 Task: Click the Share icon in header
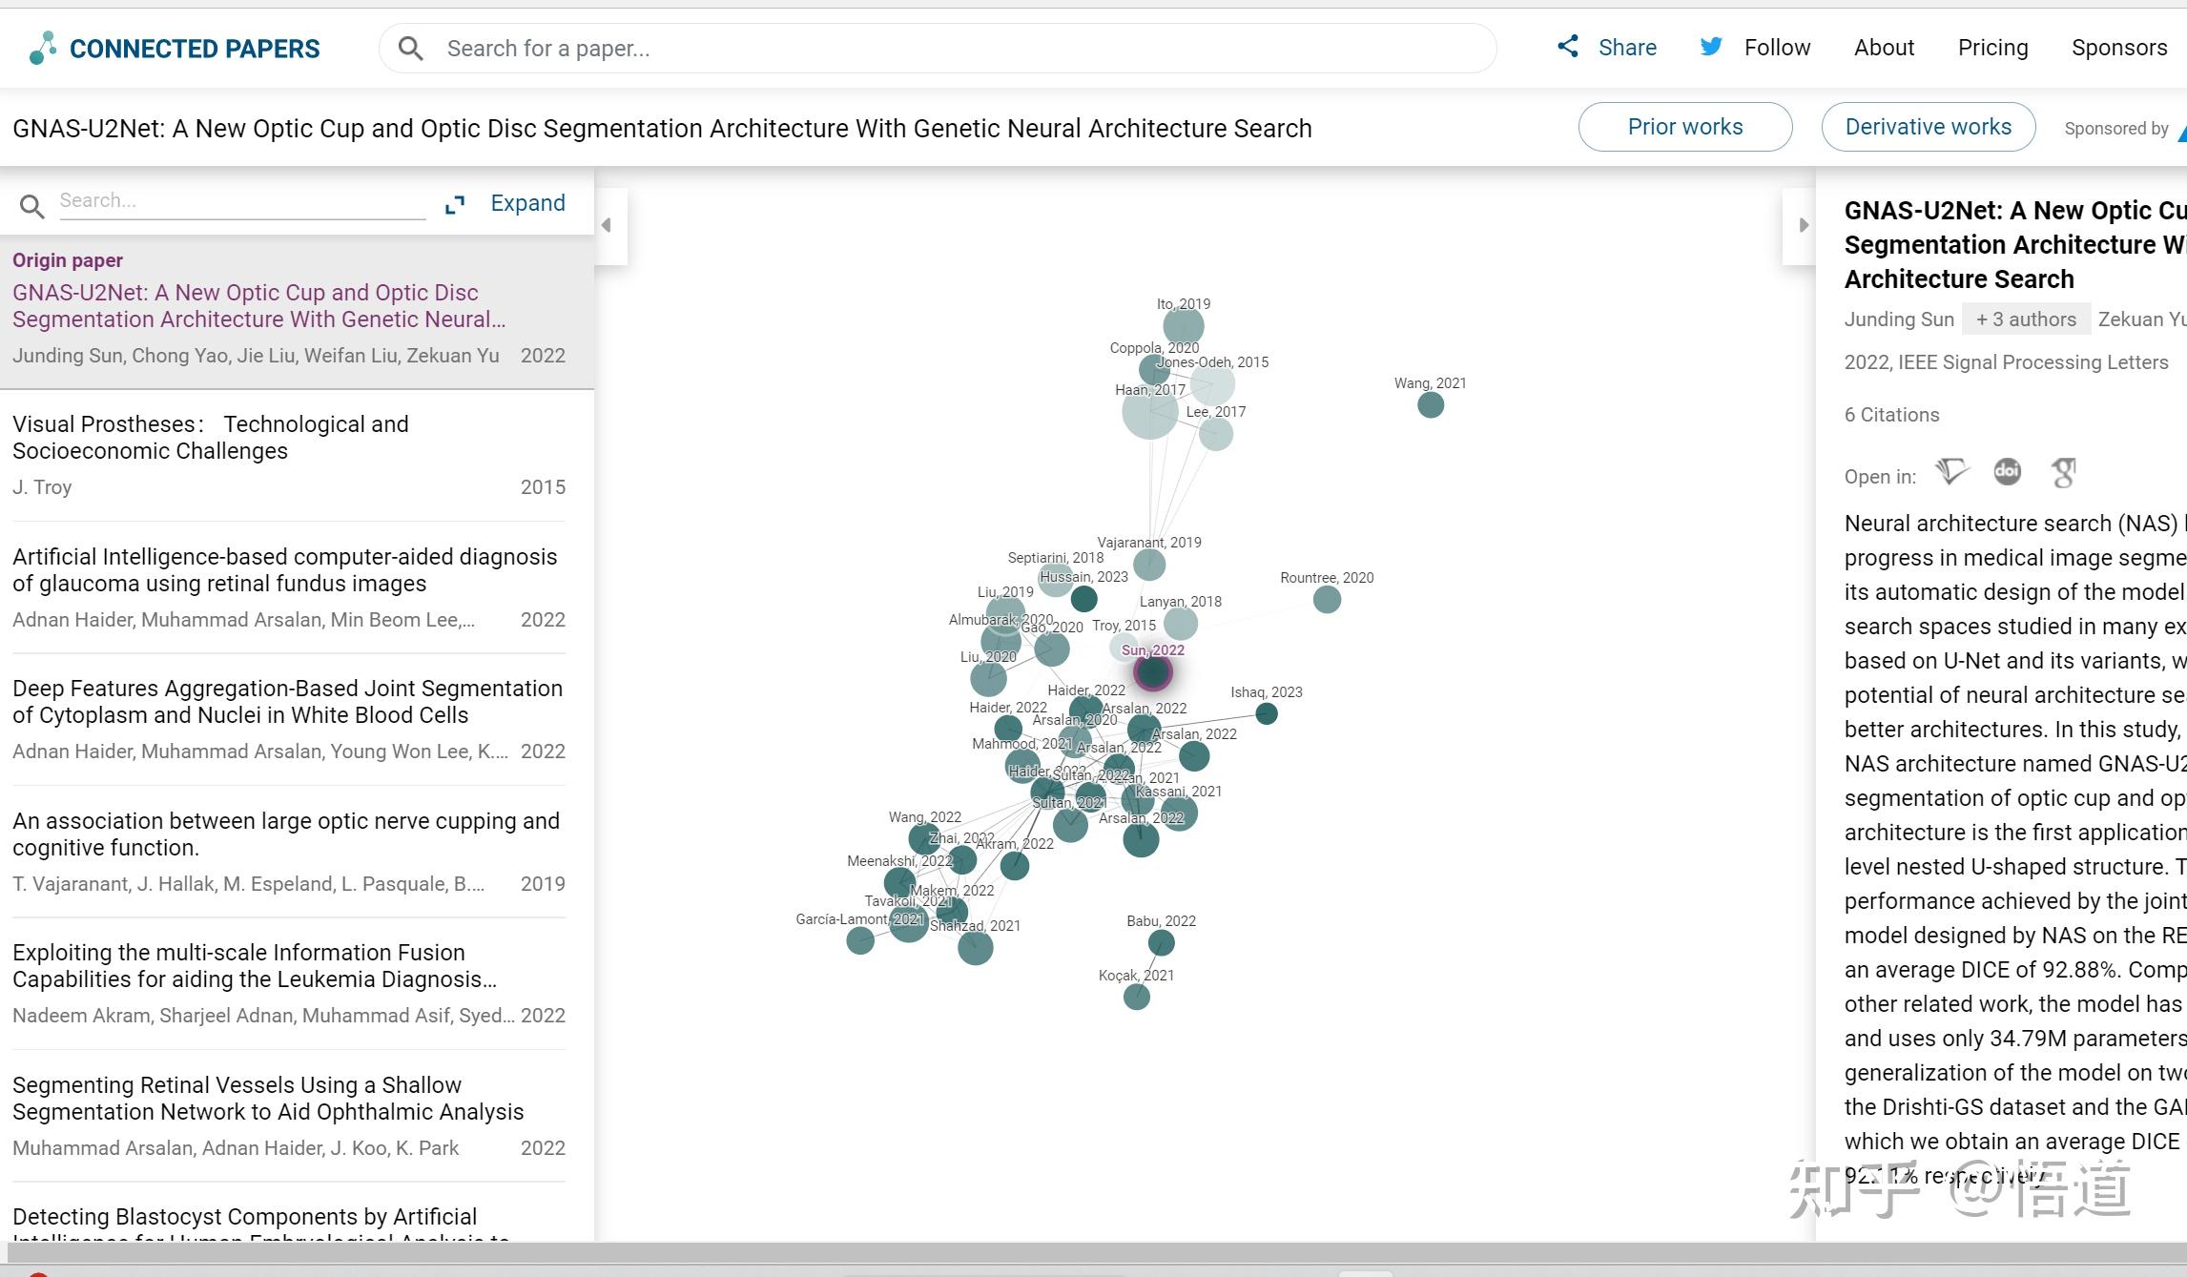point(1568,46)
